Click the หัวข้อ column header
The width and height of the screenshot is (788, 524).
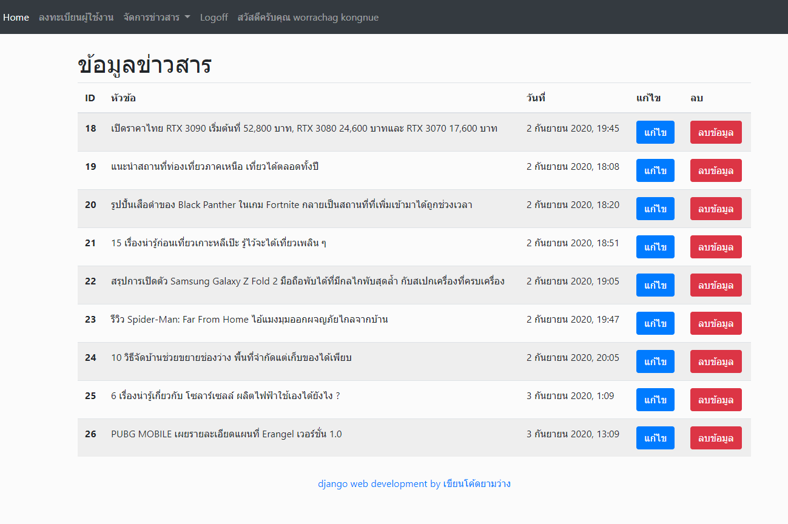pos(123,98)
